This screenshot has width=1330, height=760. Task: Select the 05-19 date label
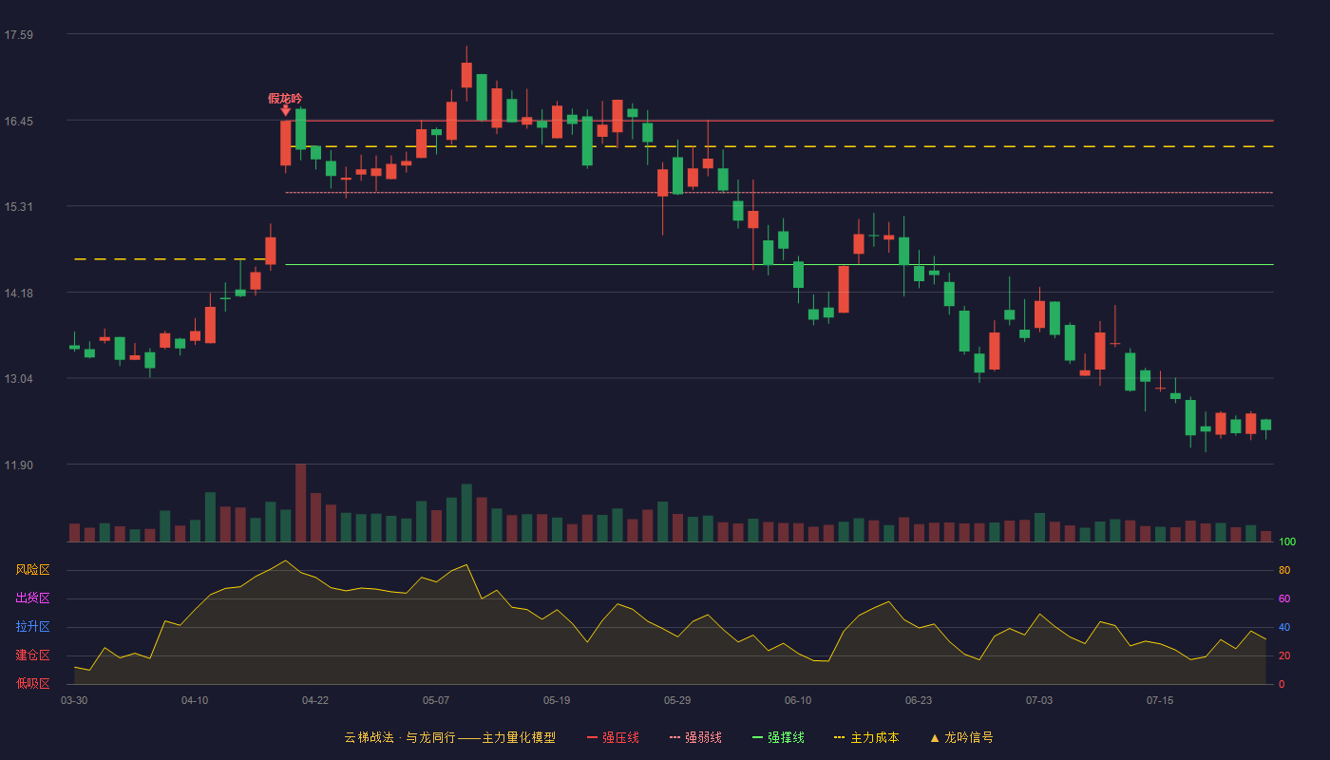[x=557, y=700]
